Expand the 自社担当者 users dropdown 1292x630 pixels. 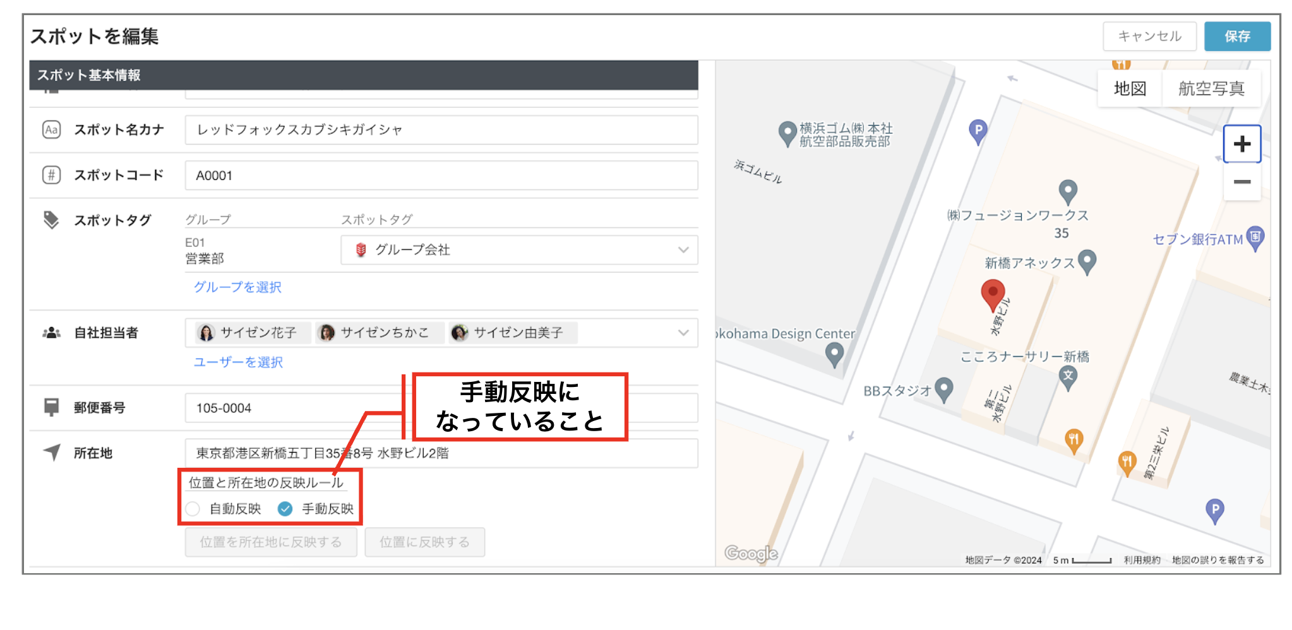tap(683, 333)
